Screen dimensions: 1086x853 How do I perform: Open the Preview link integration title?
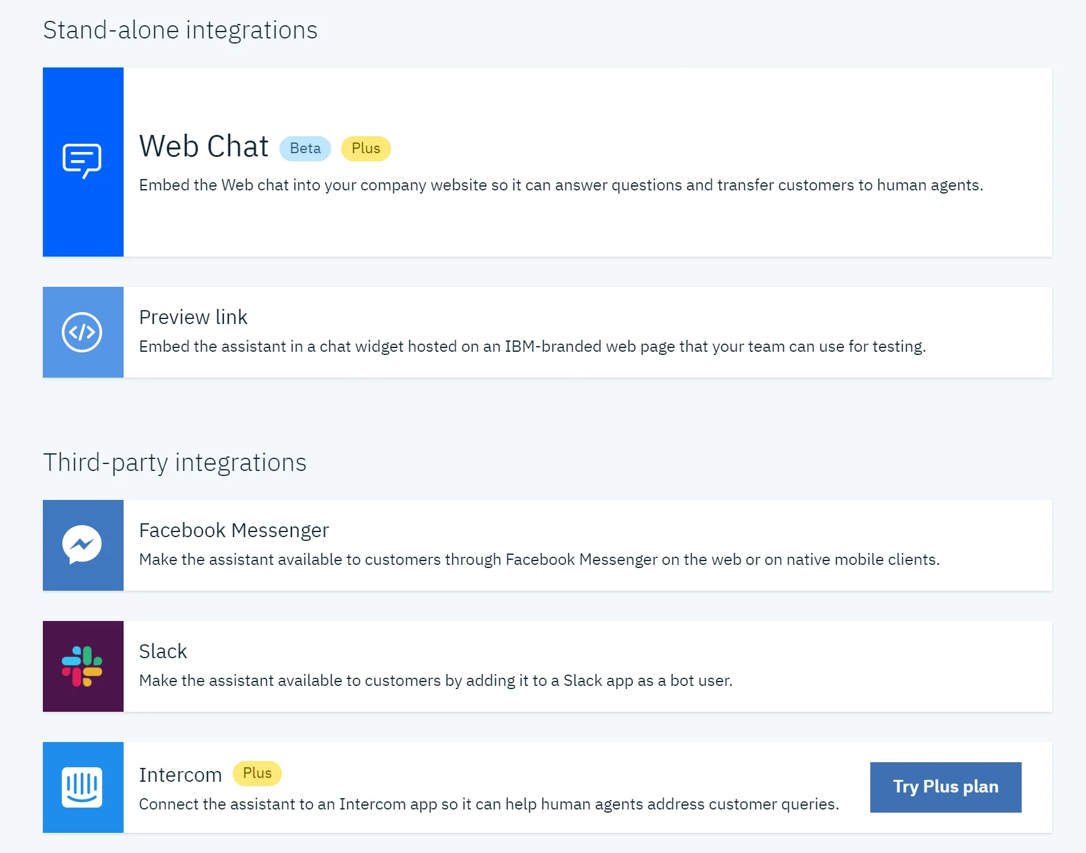(193, 317)
